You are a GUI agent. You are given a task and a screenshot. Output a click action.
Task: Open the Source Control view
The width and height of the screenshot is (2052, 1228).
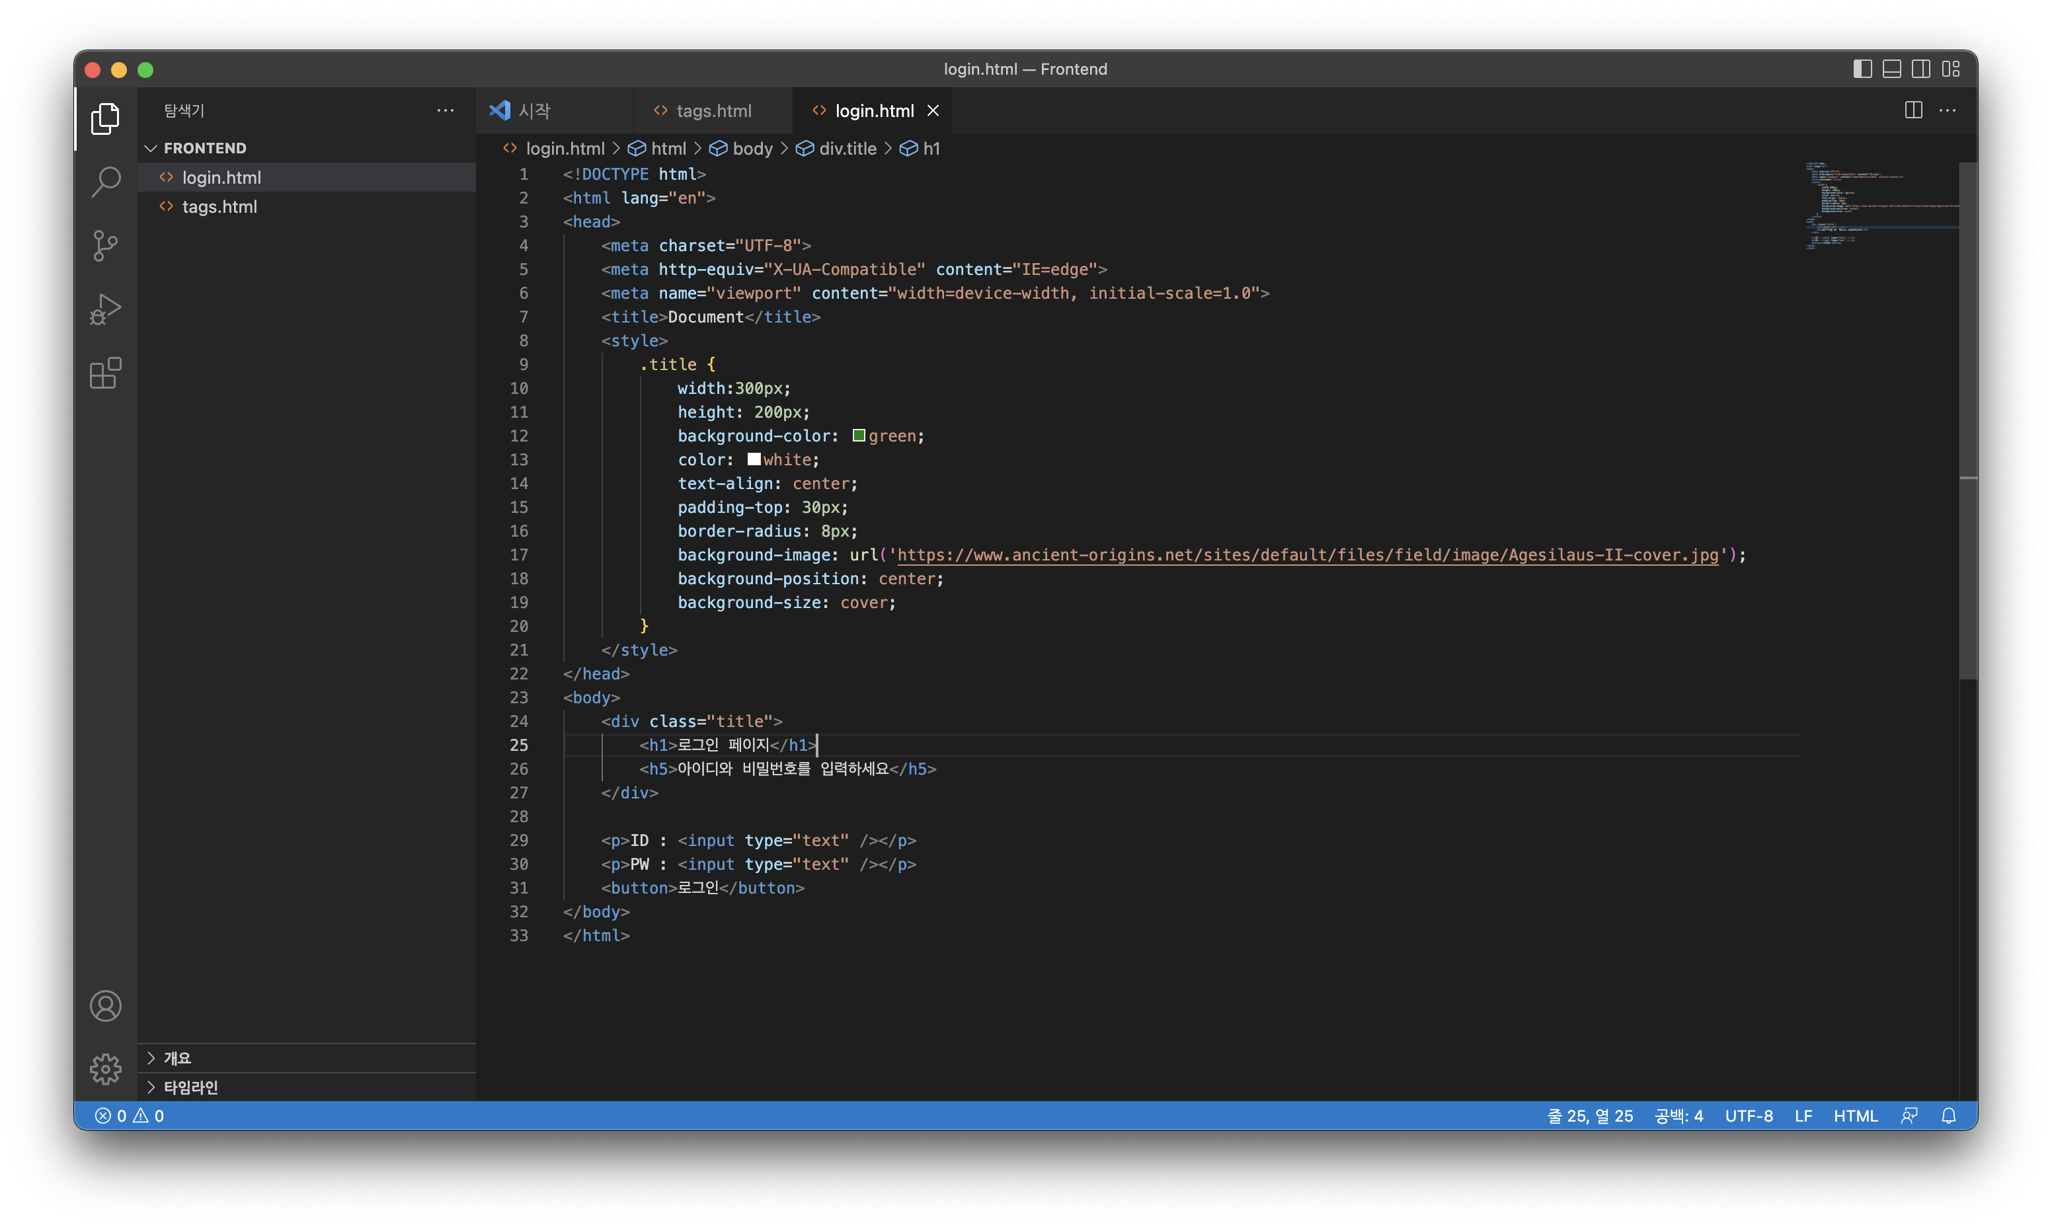point(105,246)
